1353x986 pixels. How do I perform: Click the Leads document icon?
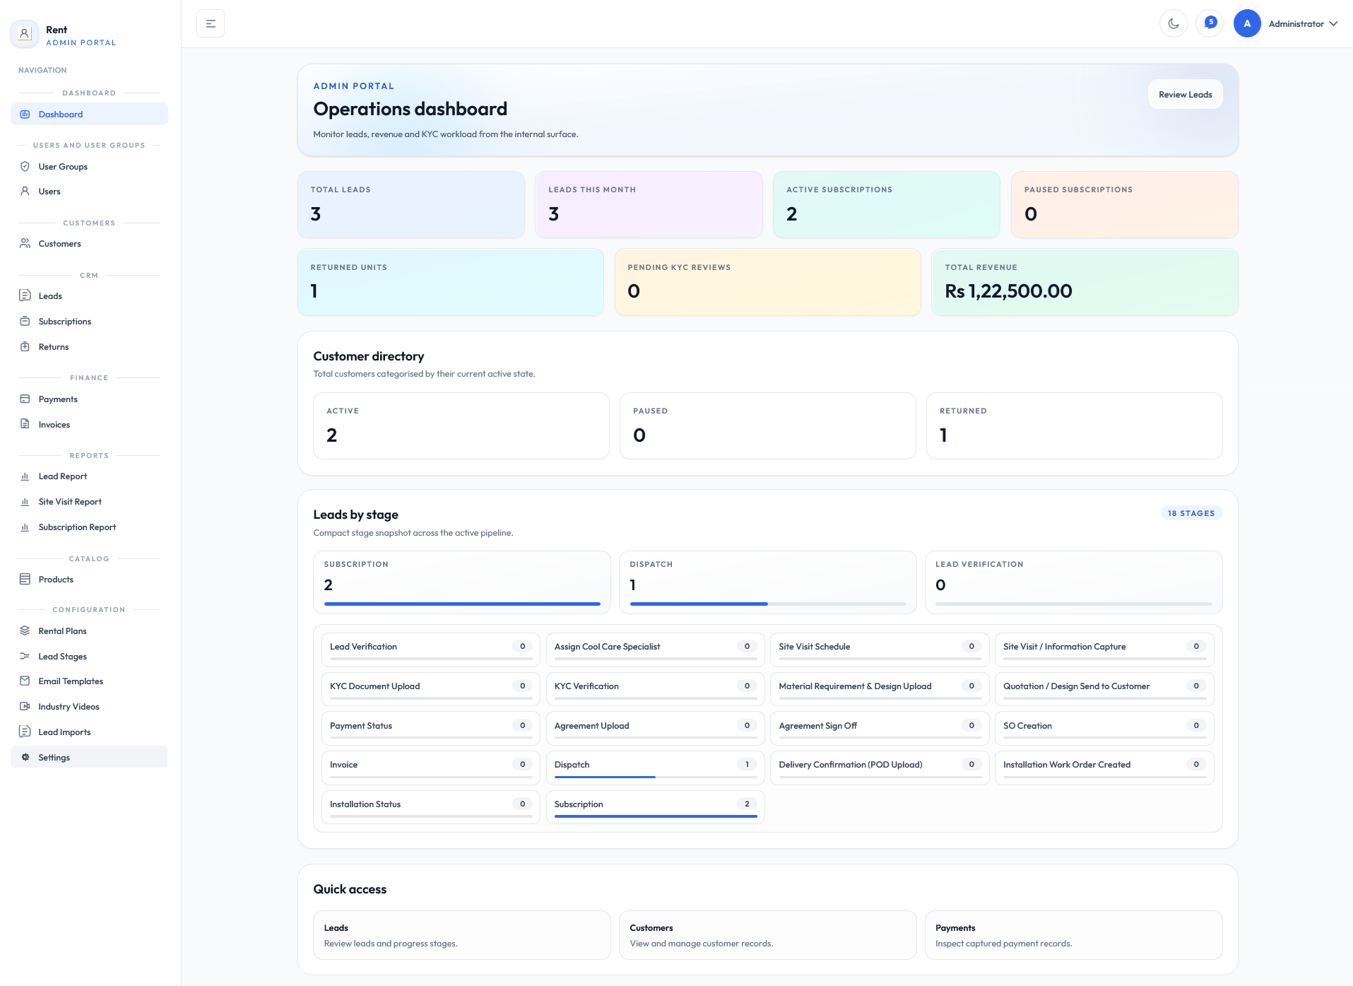[x=25, y=295]
